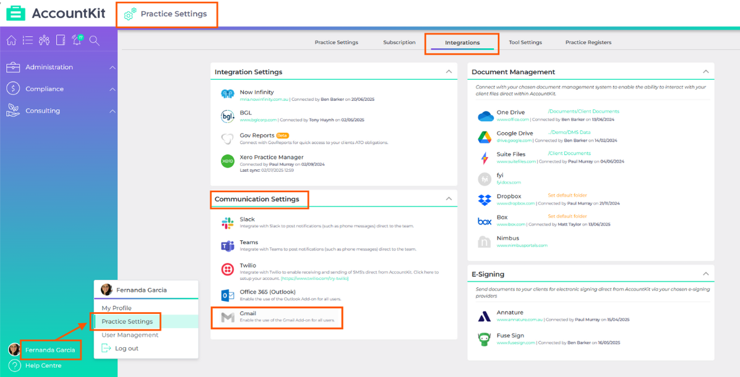The image size is (740, 377).
Task: Click the Xero Practice Manager icon
Action: tap(228, 161)
